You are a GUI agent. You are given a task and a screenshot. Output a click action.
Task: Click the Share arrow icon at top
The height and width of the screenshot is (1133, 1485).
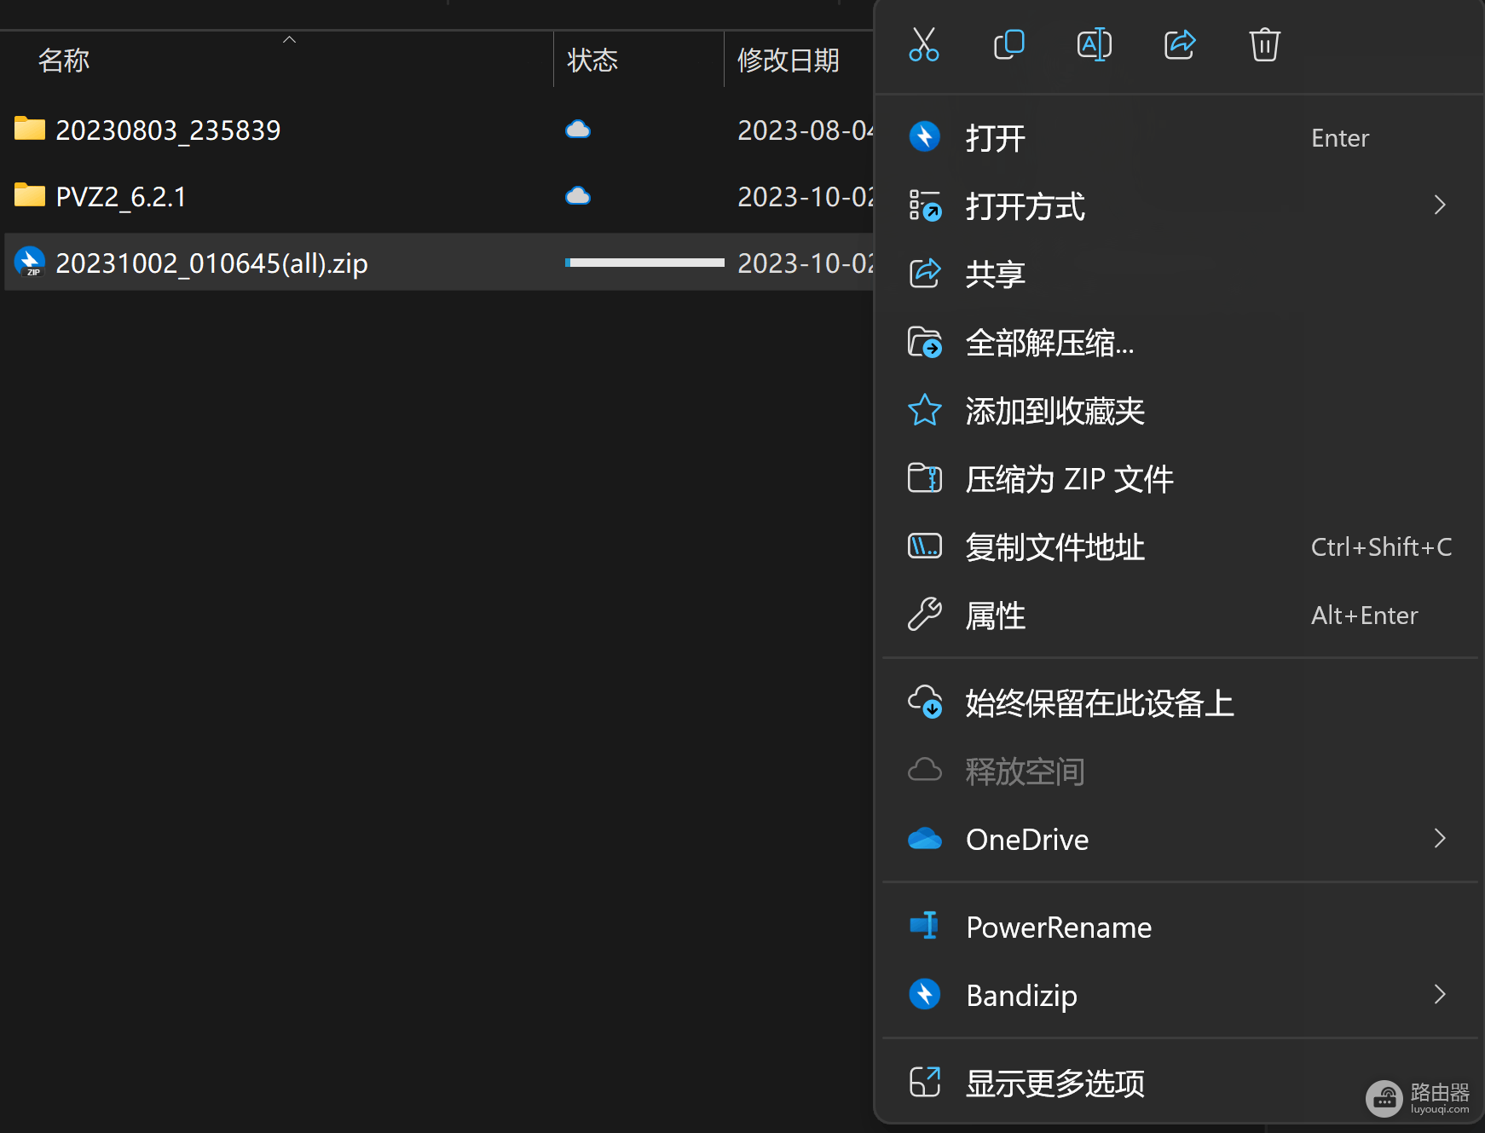[1180, 44]
